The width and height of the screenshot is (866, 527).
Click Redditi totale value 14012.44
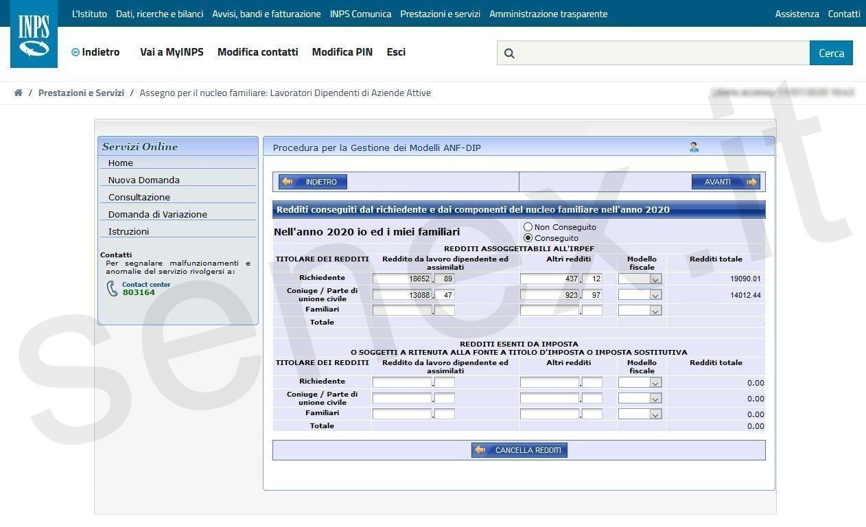click(x=745, y=296)
